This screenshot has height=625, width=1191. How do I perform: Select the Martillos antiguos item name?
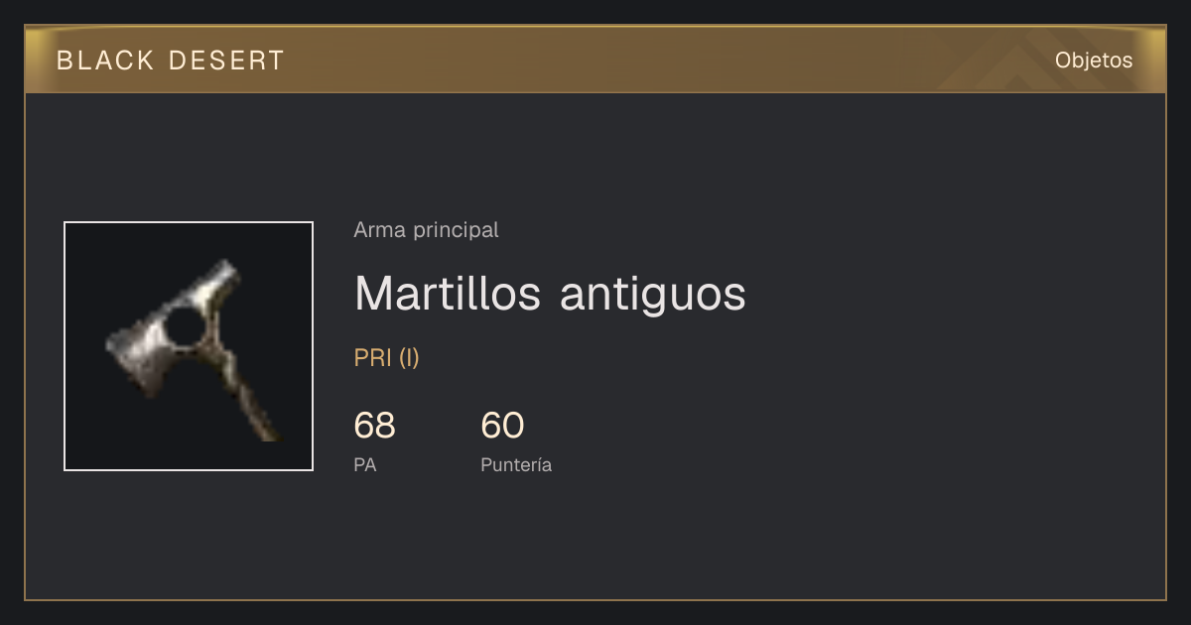550,294
